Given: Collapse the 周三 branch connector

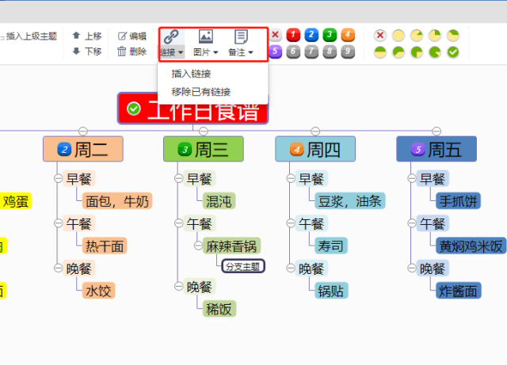Looking at the screenshot, I should pos(204,131).
